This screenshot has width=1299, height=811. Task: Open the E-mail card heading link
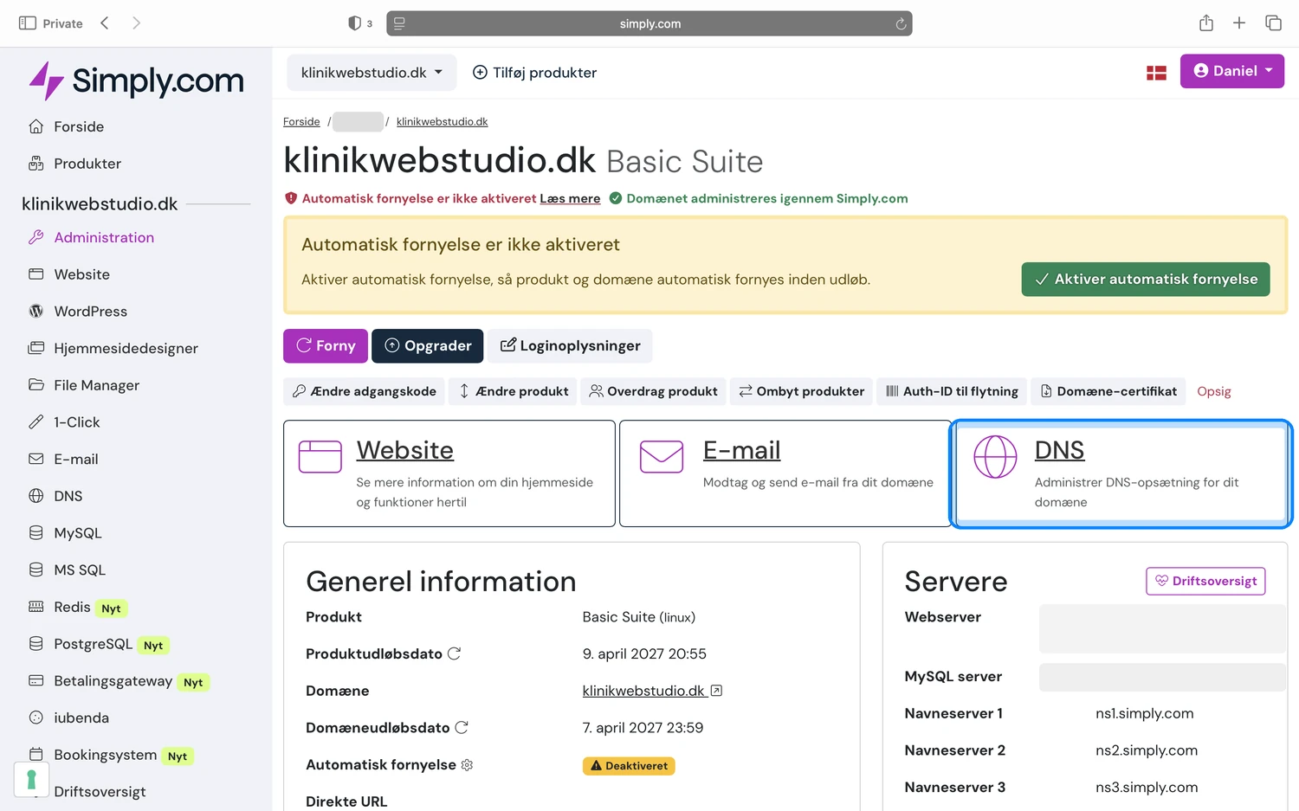[x=741, y=450]
